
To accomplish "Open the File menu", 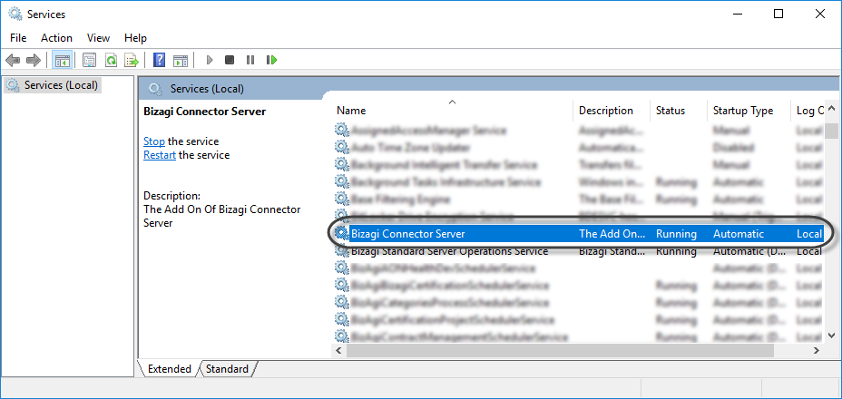I will 18,38.
